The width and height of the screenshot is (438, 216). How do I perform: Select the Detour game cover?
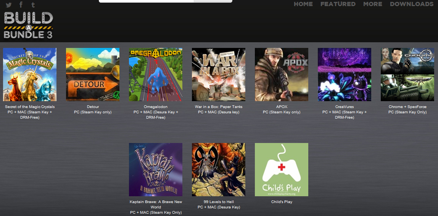pos(93,74)
